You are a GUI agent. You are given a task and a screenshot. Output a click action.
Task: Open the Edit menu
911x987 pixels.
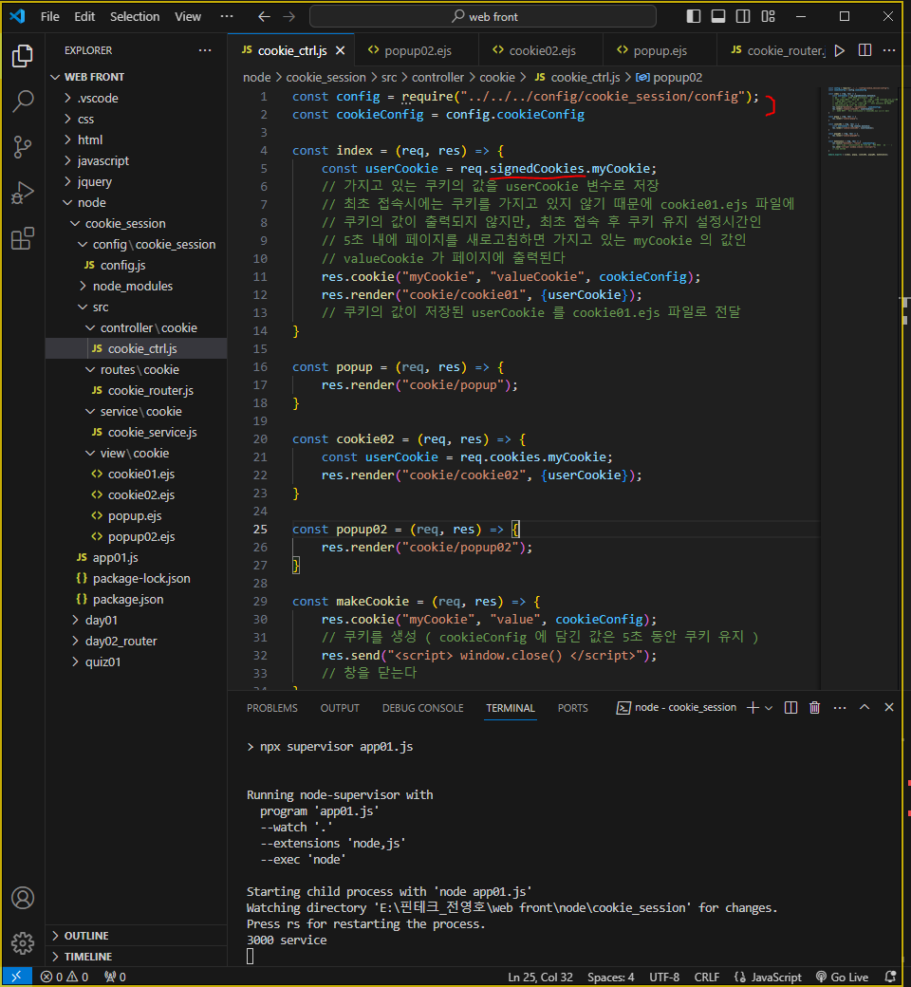coord(84,17)
